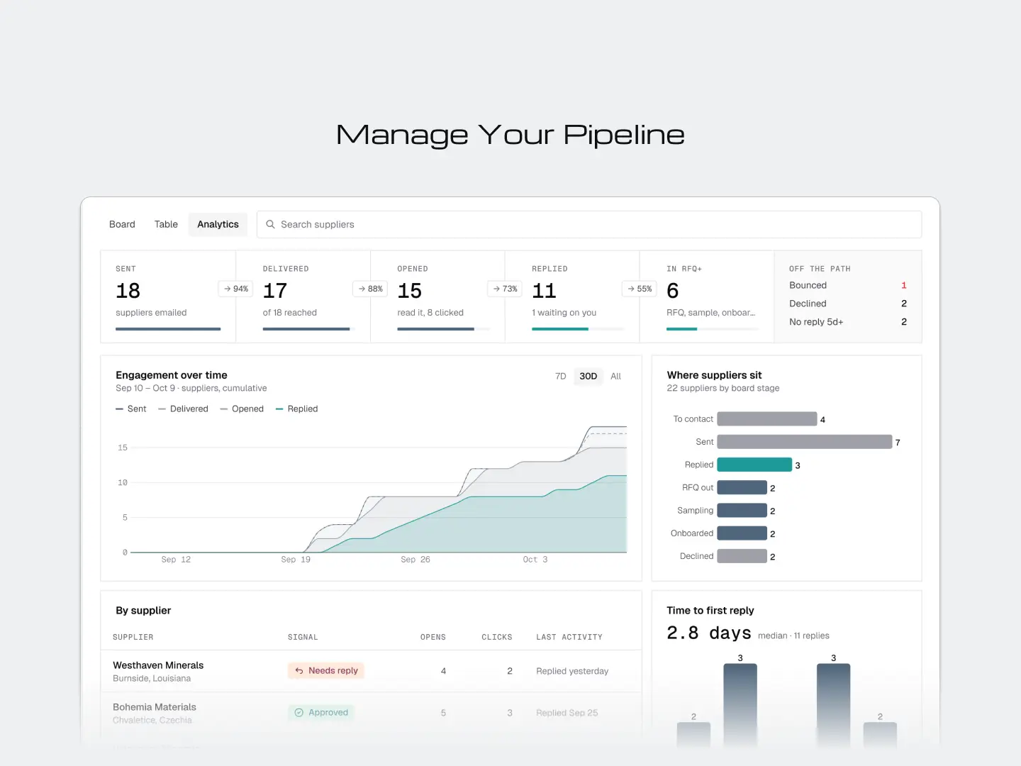This screenshot has height=766, width=1021.
Task: Click the Replied yesterday activity text
Action: pos(572,671)
